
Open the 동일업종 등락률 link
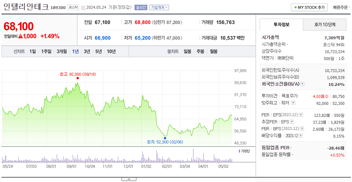pyautogui.click(x=277, y=155)
